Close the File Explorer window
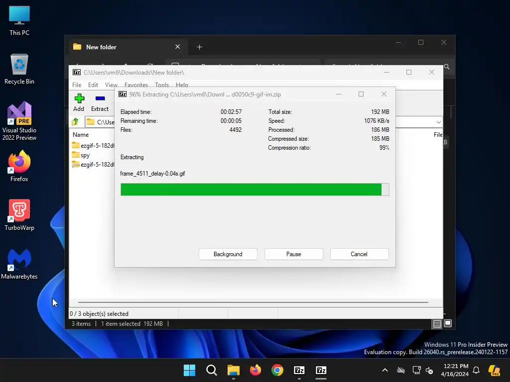 [444, 42]
